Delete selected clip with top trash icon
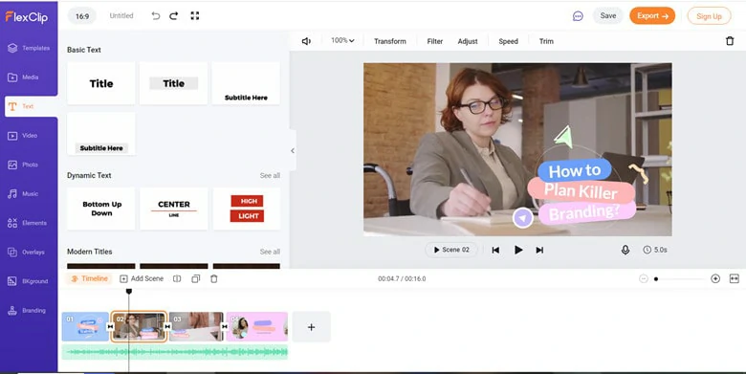This screenshot has width=746, height=374. [730, 41]
